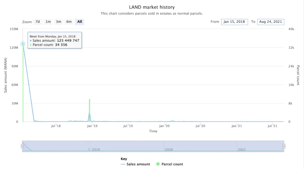Select the All zoom range
The image size is (304, 169).
click(x=79, y=22)
